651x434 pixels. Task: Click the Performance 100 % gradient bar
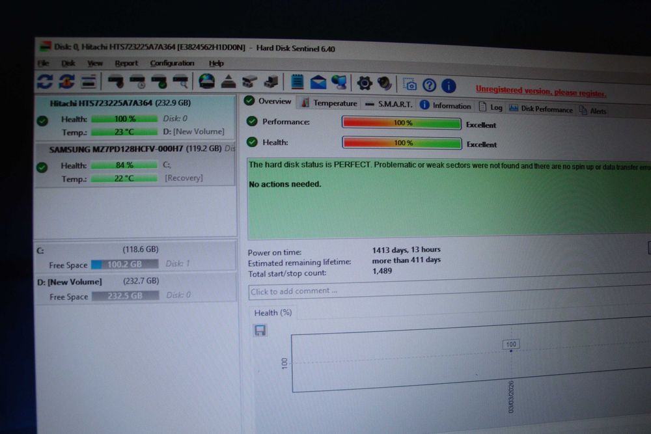402,123
